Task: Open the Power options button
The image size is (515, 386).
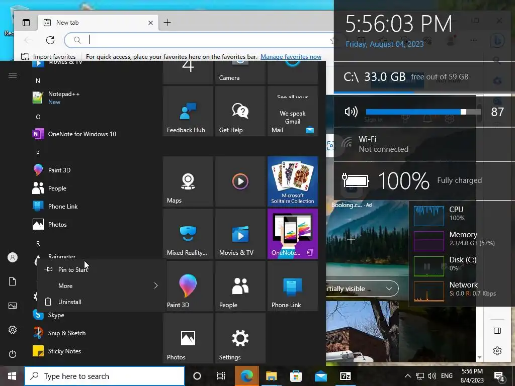Action: click(x=13, y=354)
